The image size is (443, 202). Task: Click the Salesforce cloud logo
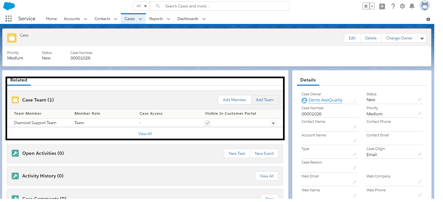(x=9, y=6)
